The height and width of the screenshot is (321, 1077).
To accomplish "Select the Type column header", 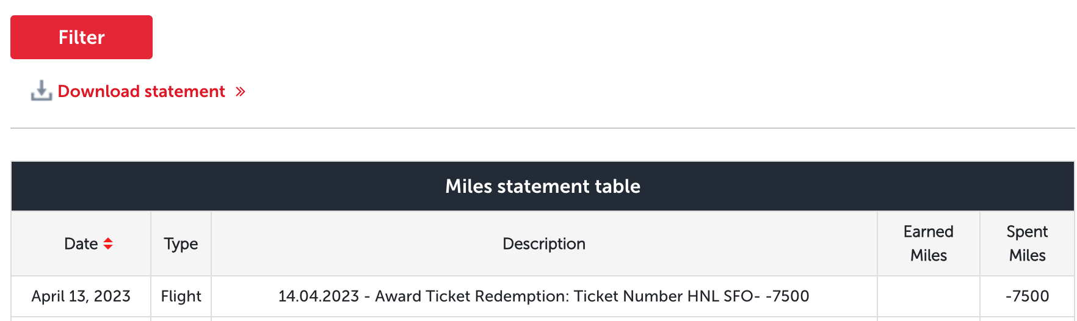I will [181, 243].
